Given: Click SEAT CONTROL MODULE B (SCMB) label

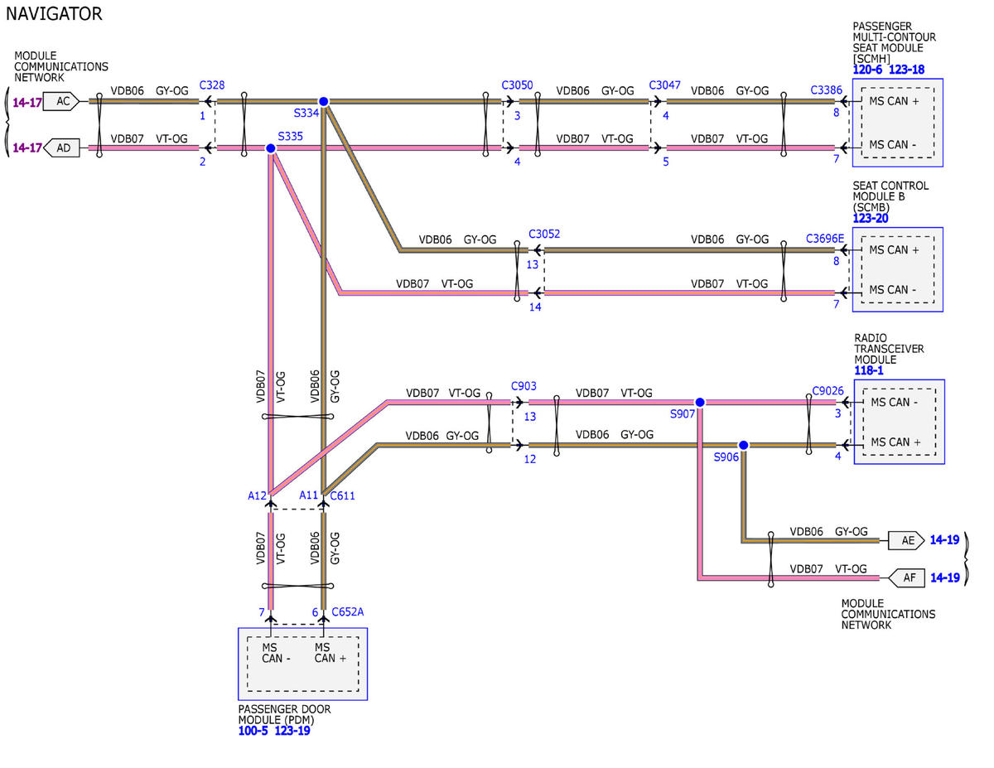Looking at the screenshot, I should [x=890, y=196].
